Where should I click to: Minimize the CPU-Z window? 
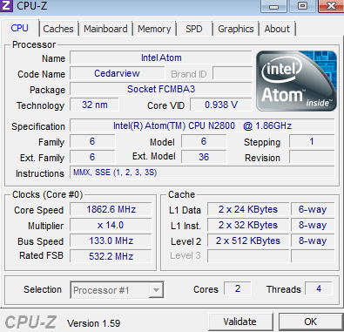(x=273, y=6)
